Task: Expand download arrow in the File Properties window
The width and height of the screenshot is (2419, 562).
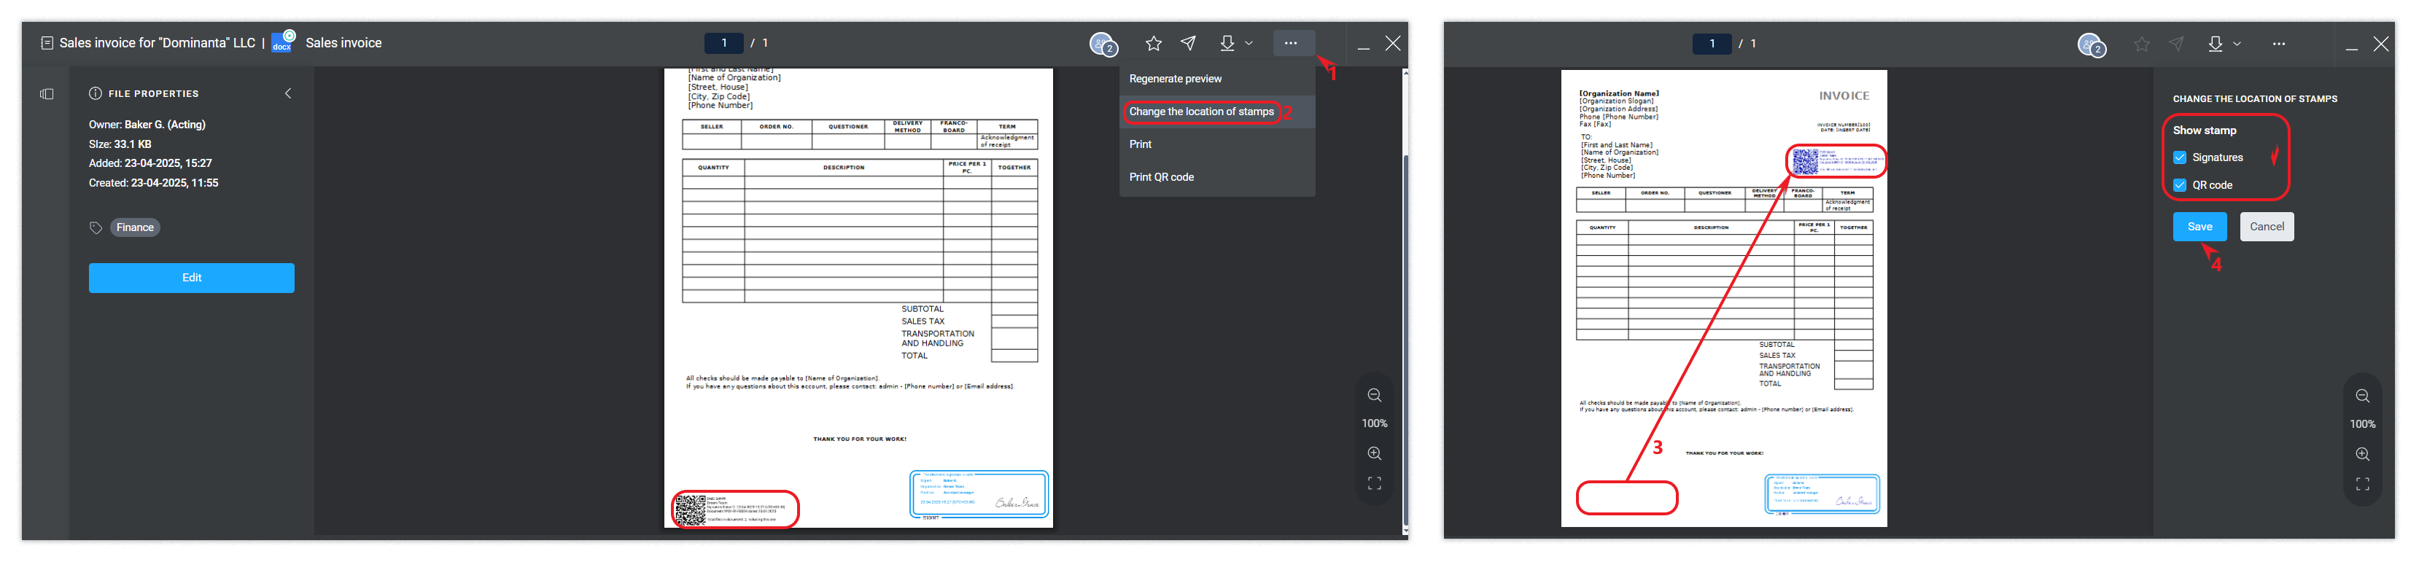Action: (x=1249, y=43)
